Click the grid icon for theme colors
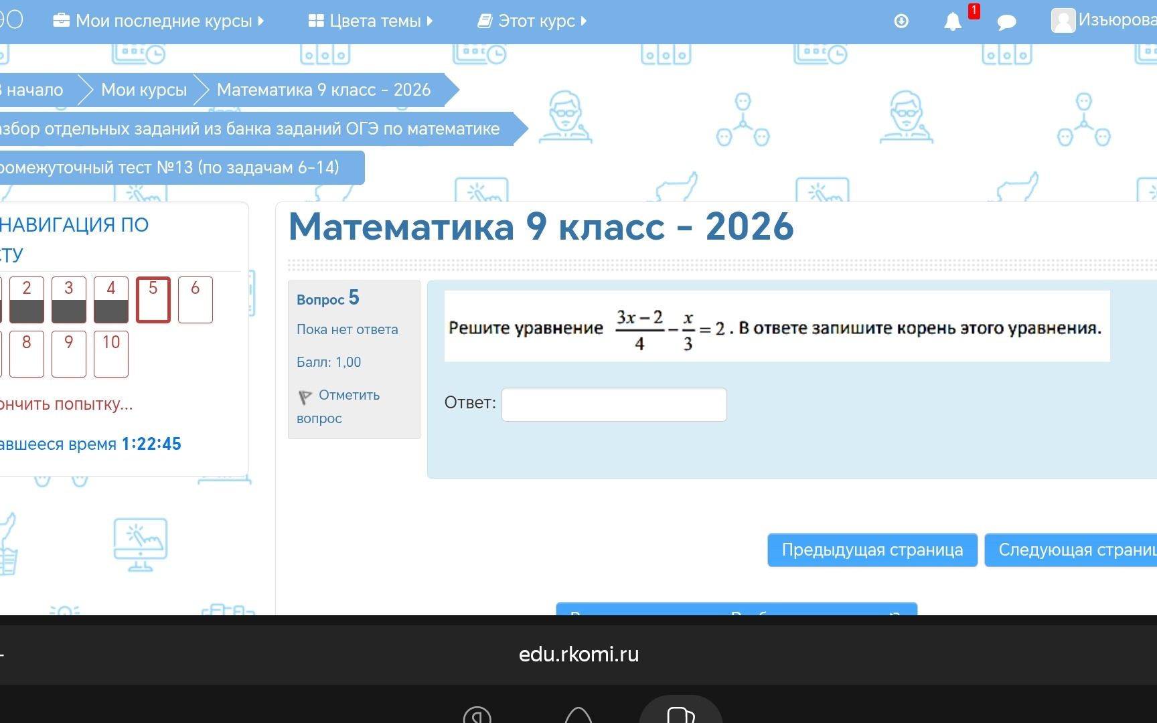The width and height of the screenshot is (1157, 723). tap(316, 21)
